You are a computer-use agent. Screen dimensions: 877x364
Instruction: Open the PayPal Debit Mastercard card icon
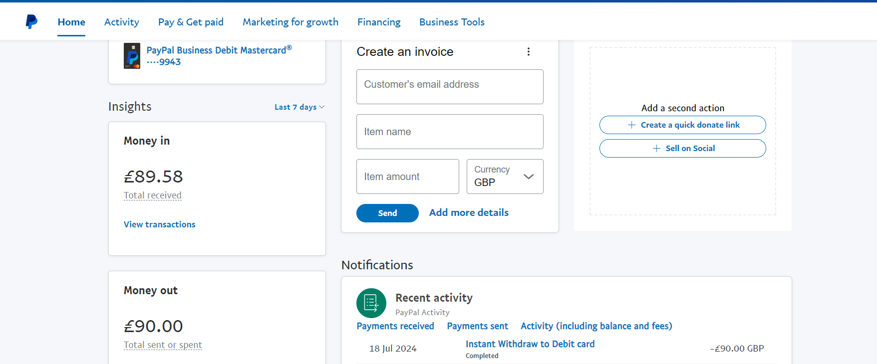(x=132, y=56)
